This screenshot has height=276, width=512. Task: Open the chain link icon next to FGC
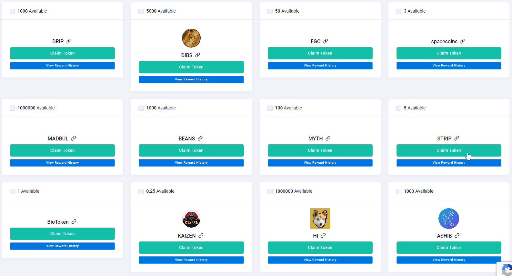click(326, 41)
